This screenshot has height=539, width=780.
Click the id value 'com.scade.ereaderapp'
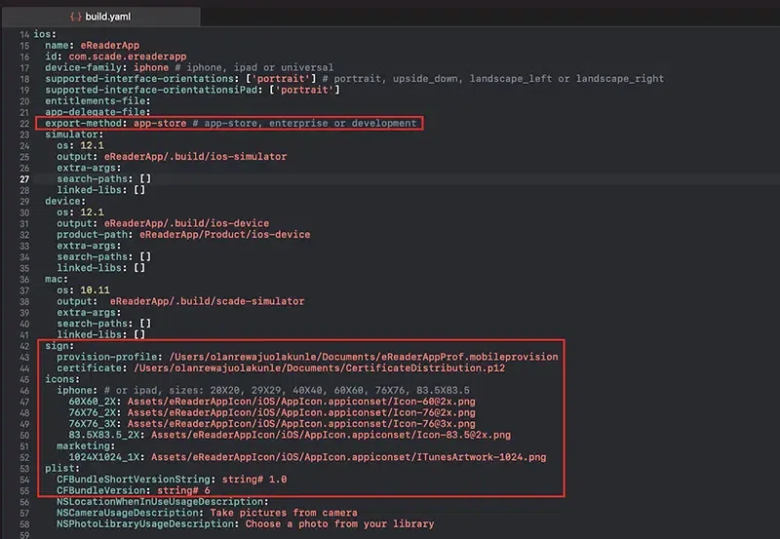click(x=128, y=57)
